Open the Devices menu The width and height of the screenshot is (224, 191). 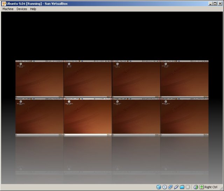(22, 9)
